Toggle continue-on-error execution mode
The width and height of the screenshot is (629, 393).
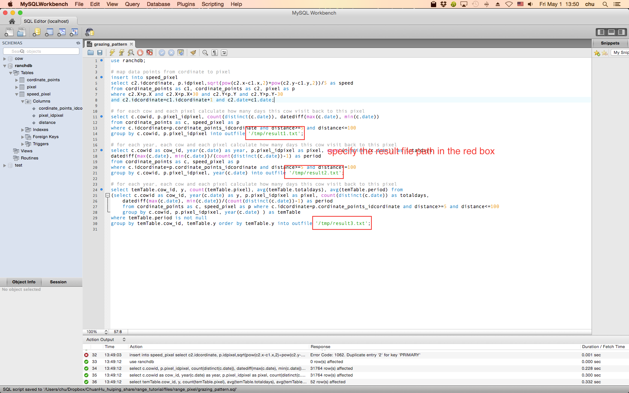tap(150, 53)
